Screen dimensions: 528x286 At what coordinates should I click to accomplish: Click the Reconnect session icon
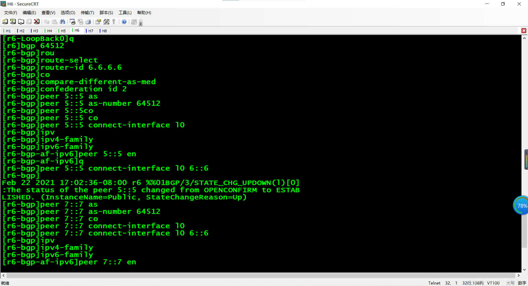pos(29,22)
